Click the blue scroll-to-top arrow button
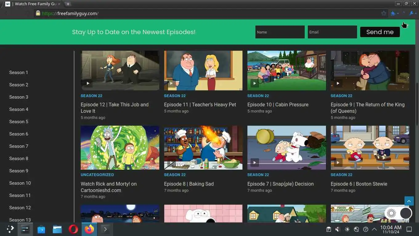 [x=409, y=201]
